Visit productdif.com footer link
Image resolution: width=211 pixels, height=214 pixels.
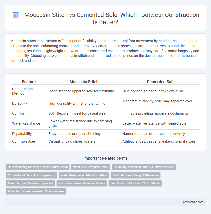[x=193, y=202]
